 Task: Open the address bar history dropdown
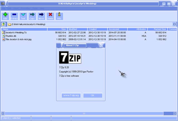[x=174, y=24]
